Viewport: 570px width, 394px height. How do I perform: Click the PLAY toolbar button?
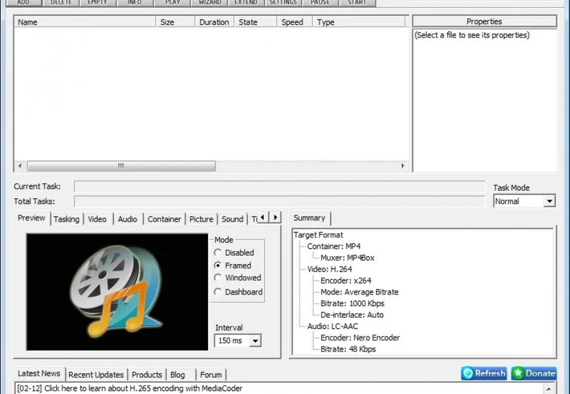coord(173,3)
